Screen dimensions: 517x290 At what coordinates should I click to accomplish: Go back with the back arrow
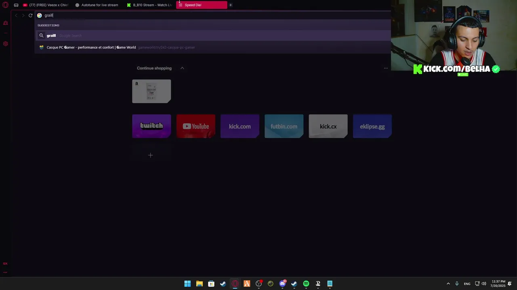pos(16,15)
